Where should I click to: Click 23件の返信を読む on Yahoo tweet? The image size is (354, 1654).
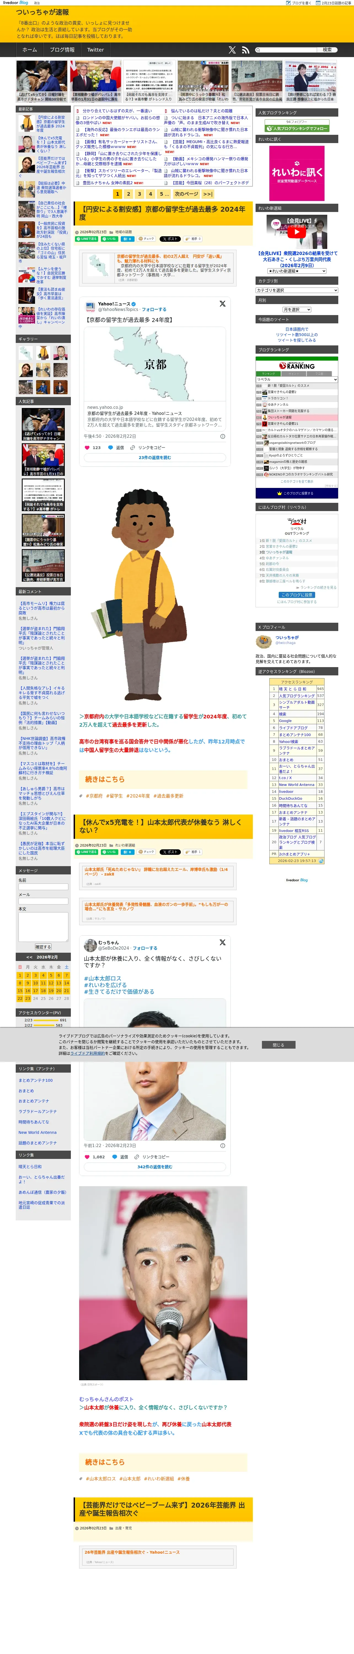pos(155,458)
